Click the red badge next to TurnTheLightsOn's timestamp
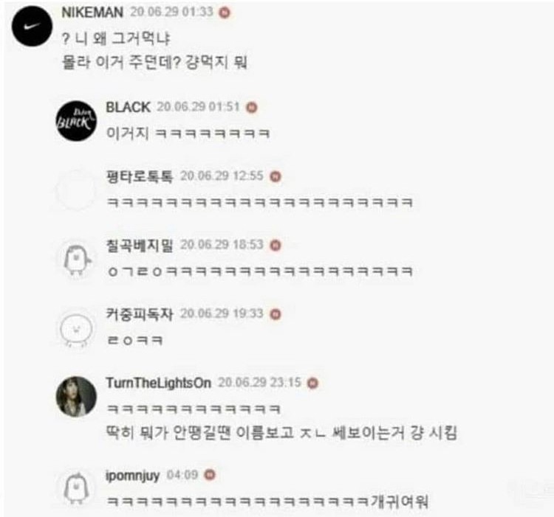The width and height of the screenshot is (554, 517). coord(312,384)
